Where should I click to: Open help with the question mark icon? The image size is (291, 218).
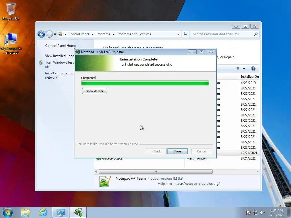point(253,69)
